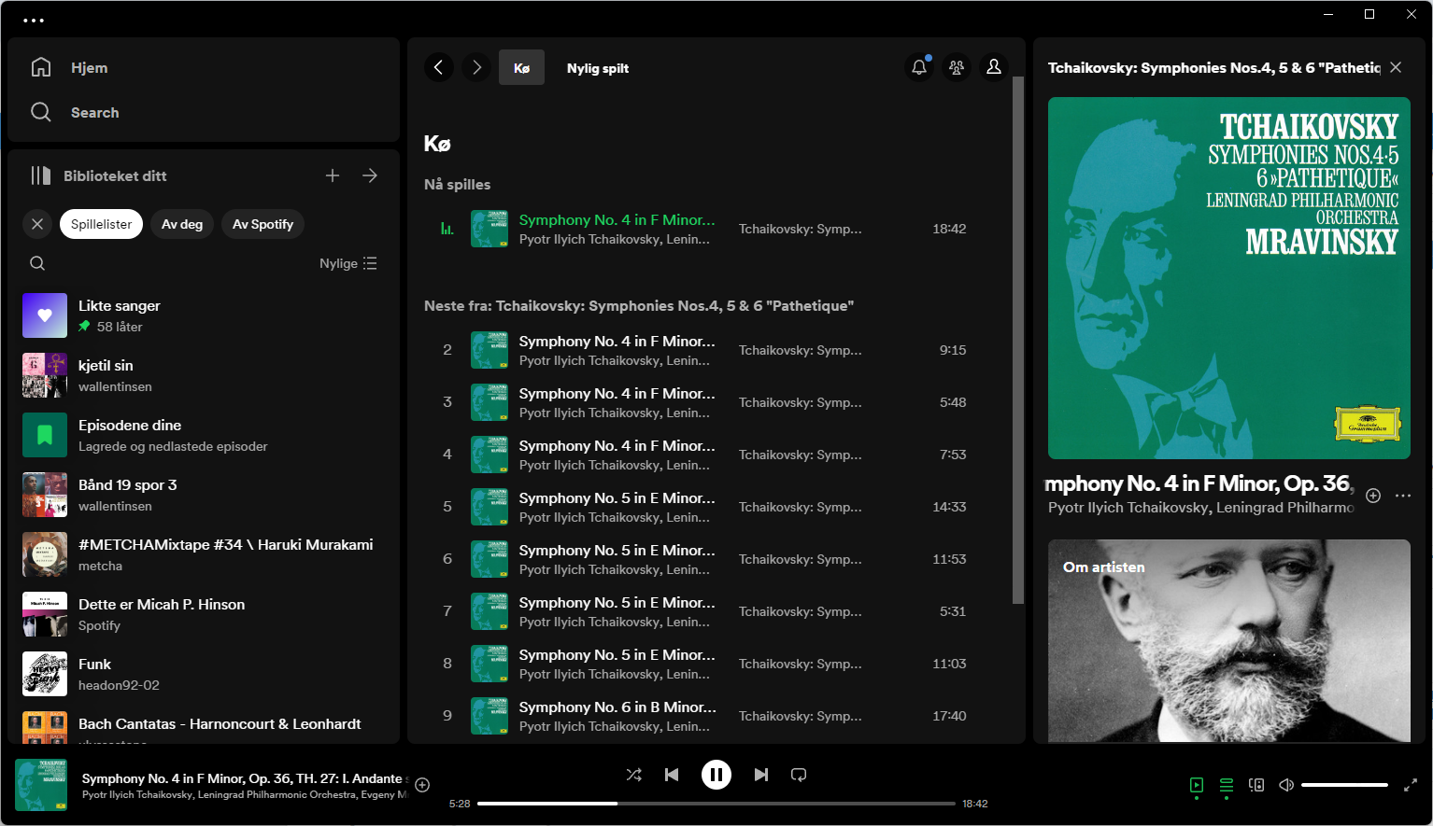Mute with the volume speaker icon
This screenshot has width=1433, height=826.
point(1286,785)
